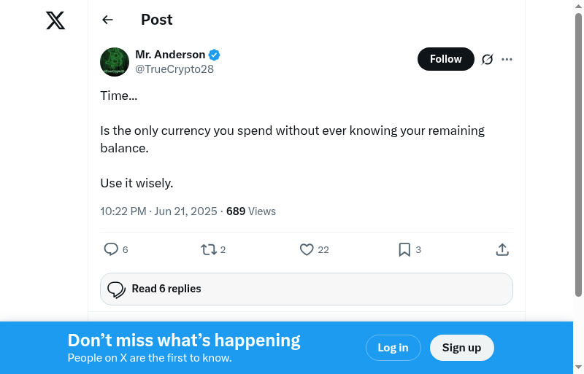Open the three-dot more options menu
Screen dimensions: 584x374
click(507, 59)
